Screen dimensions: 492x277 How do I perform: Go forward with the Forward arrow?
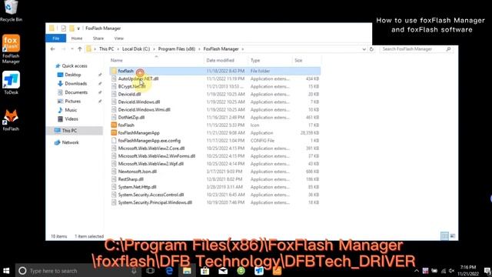click(x=63, y=49)
